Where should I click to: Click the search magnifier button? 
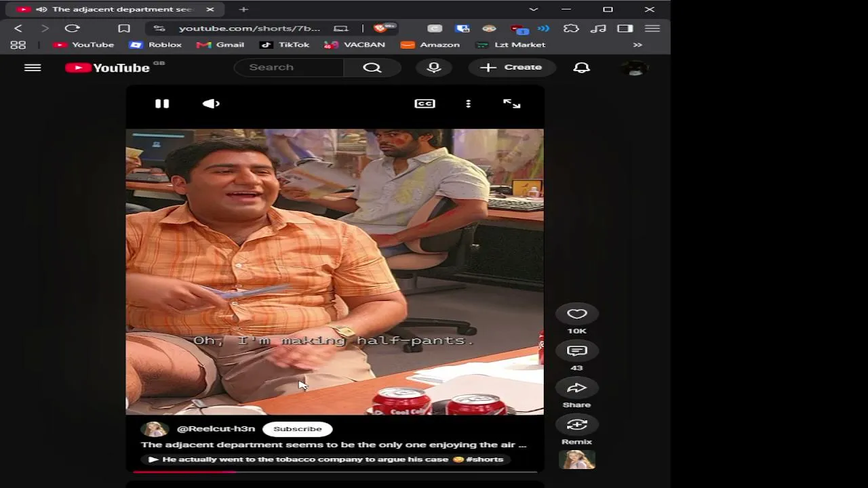tap(372, 67)
